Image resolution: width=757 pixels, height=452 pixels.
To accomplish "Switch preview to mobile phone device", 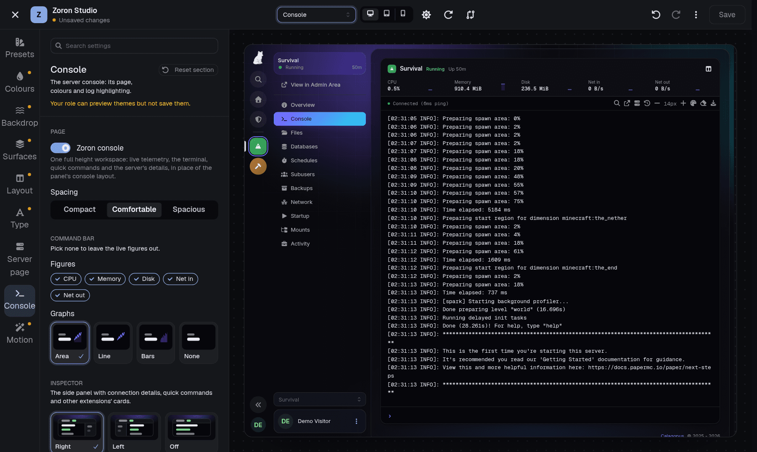I will [403, 14].
